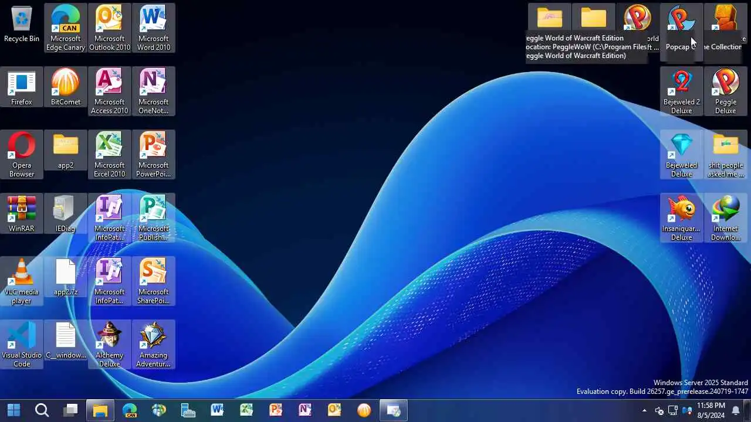Launch Microsoft Edge Canary from the desktop
The image size is (751, 422).
coord(66,28)
